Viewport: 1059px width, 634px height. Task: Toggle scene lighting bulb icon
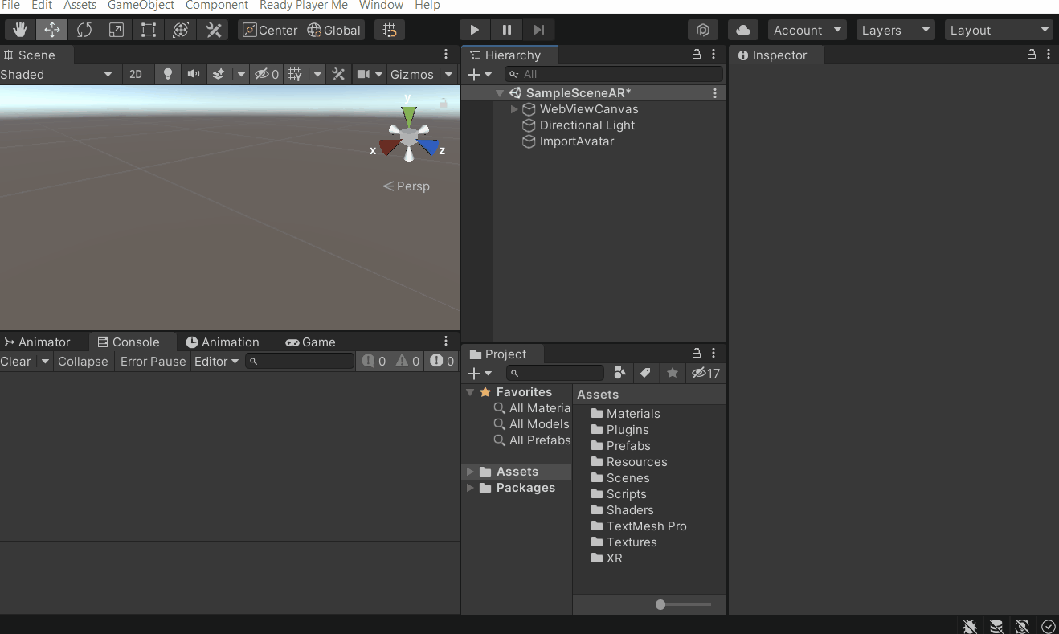point(168,74)
